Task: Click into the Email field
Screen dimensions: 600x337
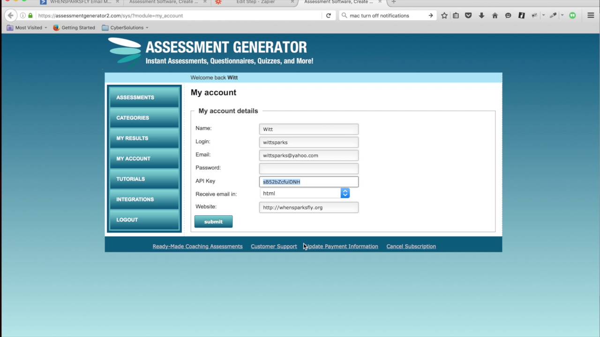Action: [x=309, y=155]
